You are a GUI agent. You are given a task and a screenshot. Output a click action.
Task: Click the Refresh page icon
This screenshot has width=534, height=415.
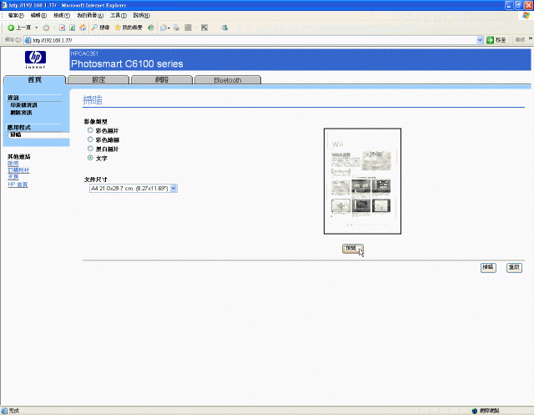coord(73,28)
